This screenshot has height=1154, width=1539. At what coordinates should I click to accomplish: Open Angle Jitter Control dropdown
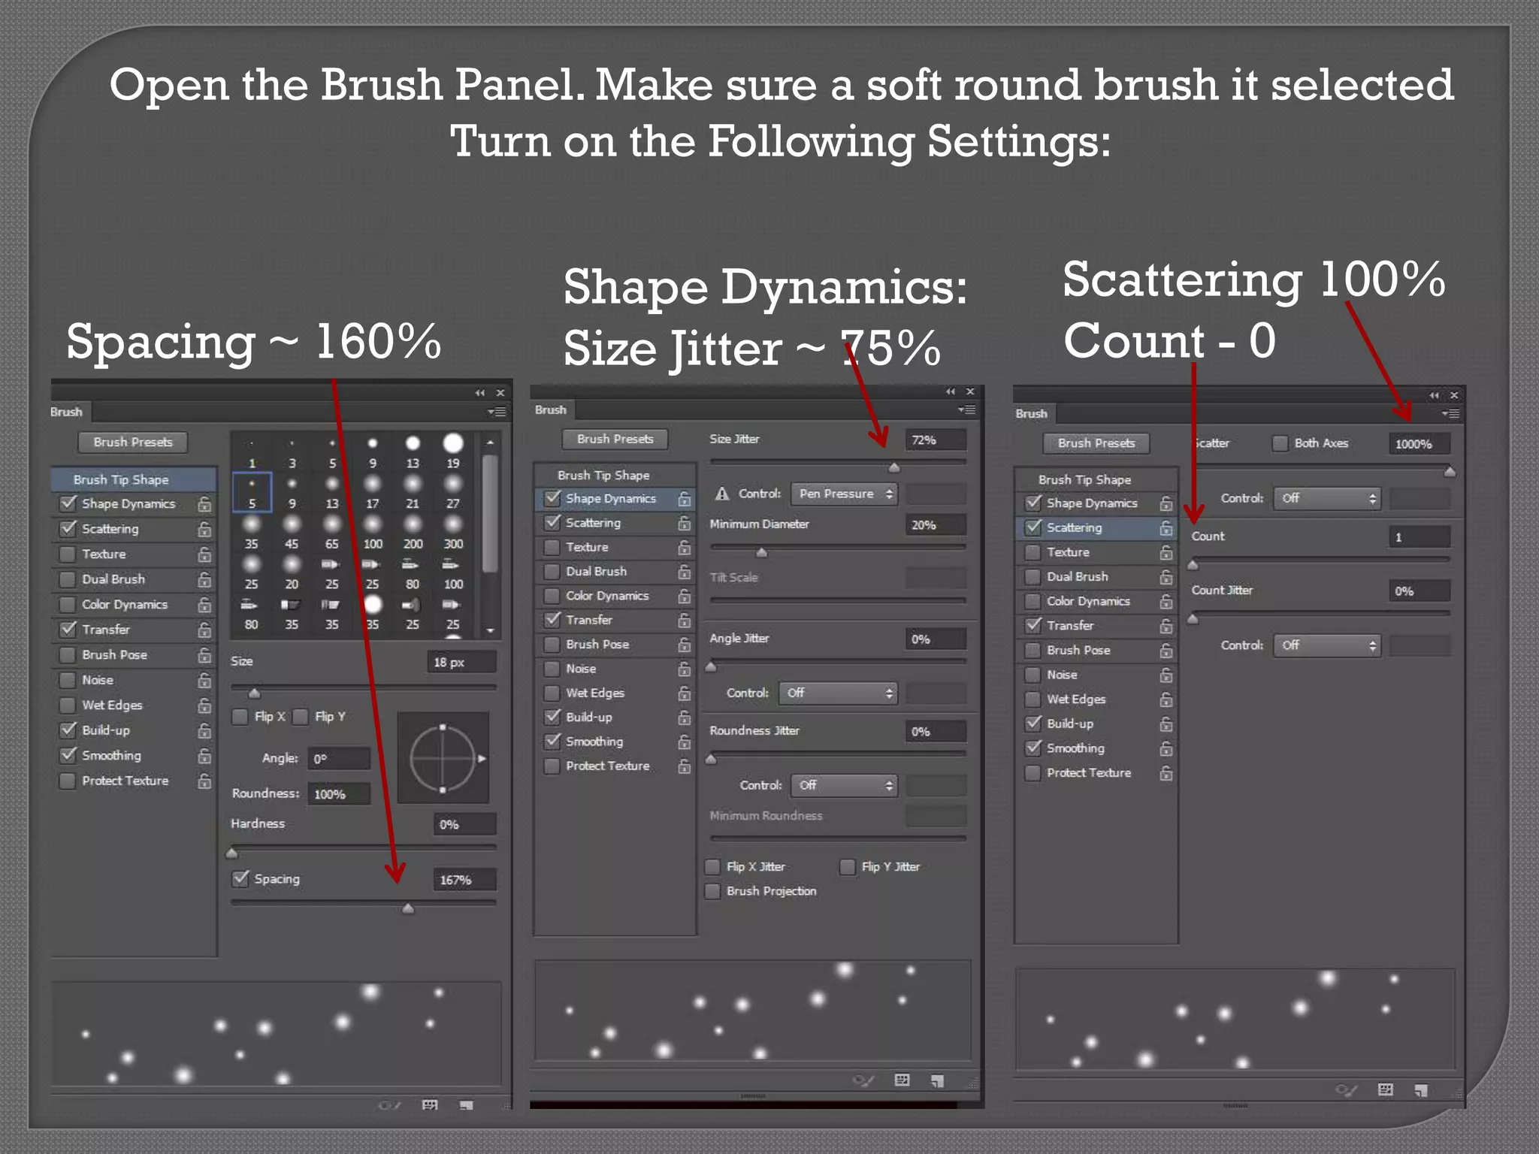(x=838, y=693)
